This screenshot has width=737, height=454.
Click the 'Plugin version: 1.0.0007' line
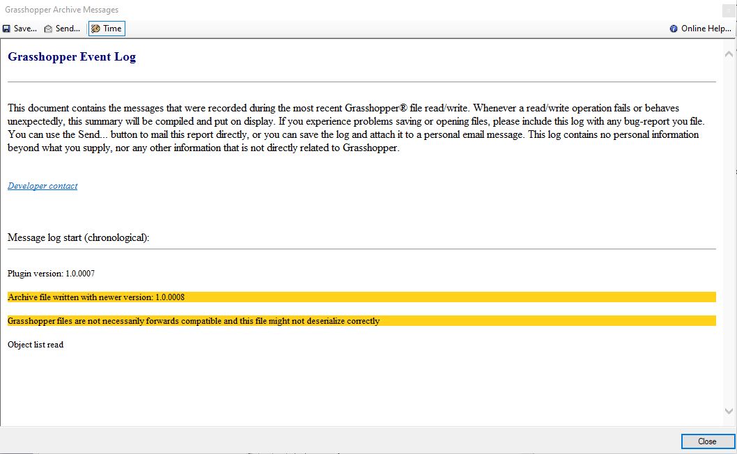[52, 274]
